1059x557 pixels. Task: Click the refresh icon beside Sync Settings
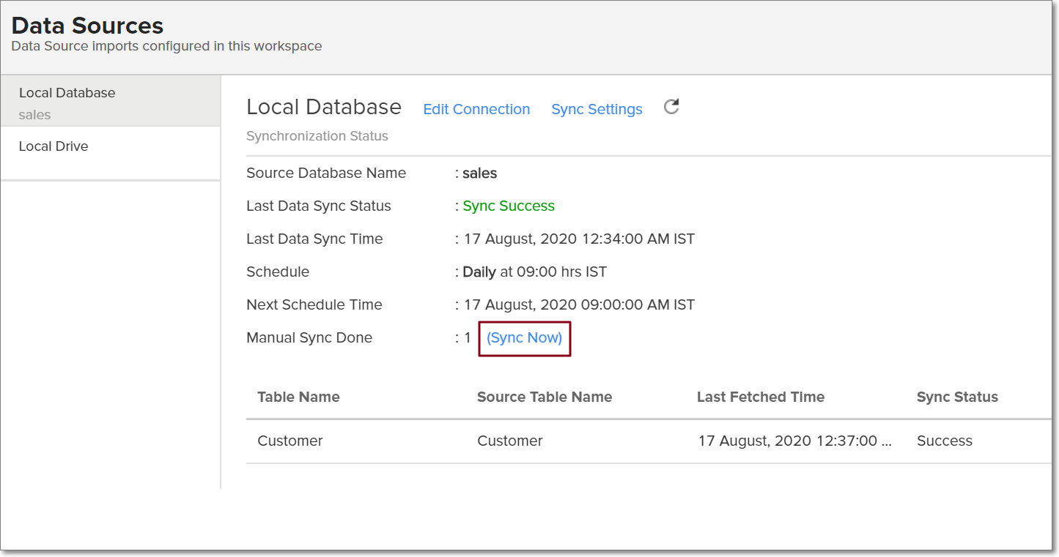671,108
